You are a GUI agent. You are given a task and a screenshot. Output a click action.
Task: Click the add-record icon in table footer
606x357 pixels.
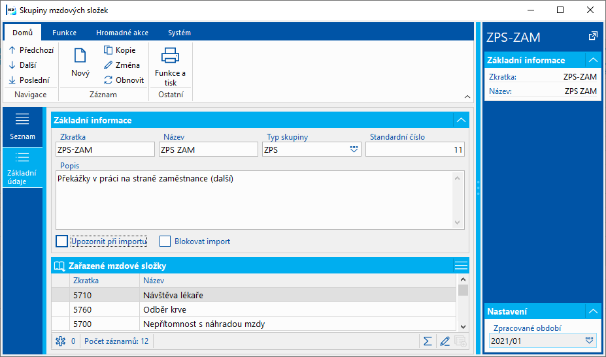pos(461,341)
